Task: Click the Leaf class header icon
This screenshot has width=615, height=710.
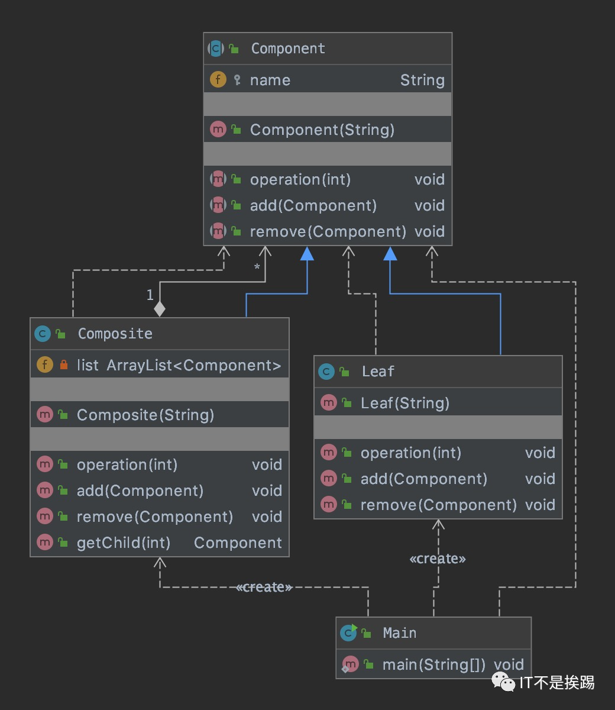Action: [x=326, y=372]
